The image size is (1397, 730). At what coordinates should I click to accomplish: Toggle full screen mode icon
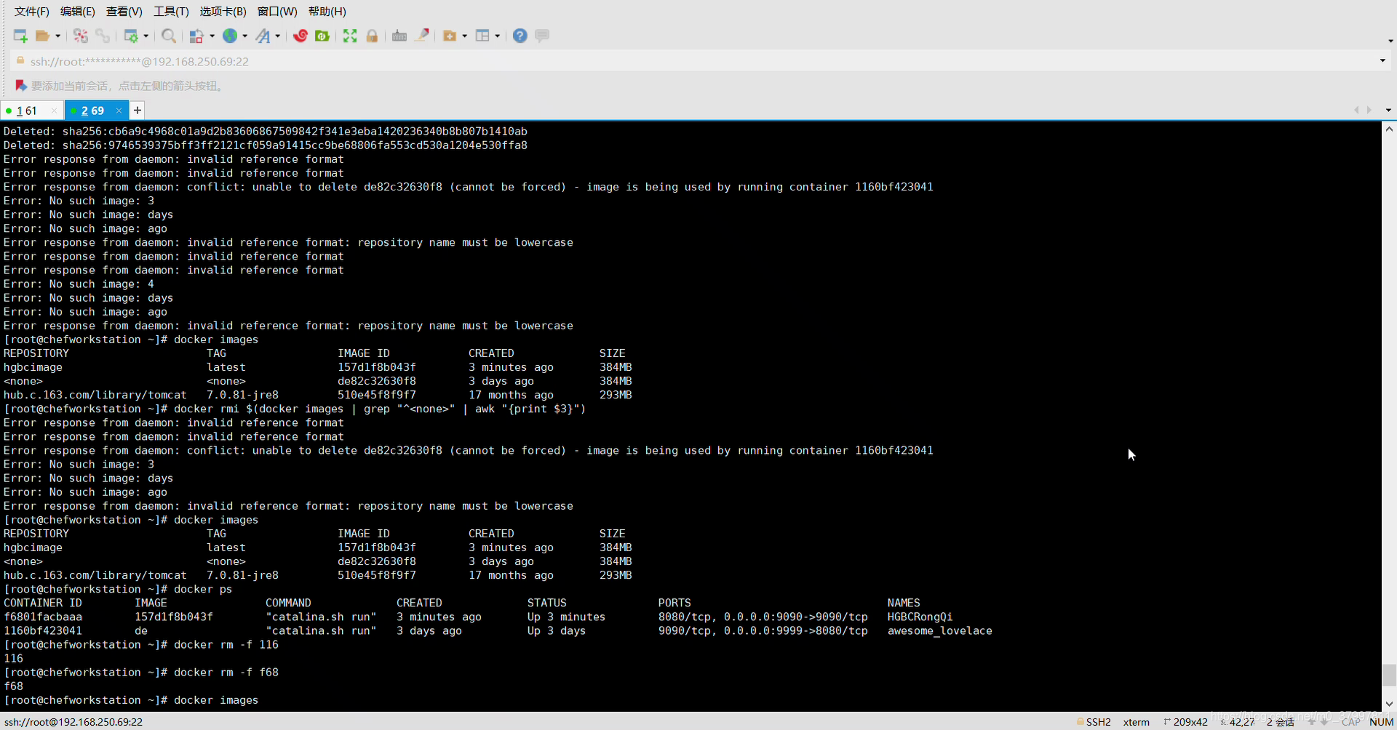tap(350, 36)
